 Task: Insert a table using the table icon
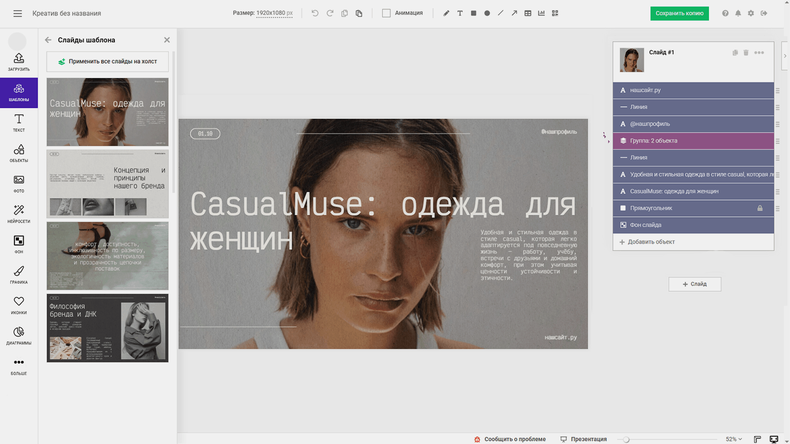pyautogui.click(x=528, y=13)
